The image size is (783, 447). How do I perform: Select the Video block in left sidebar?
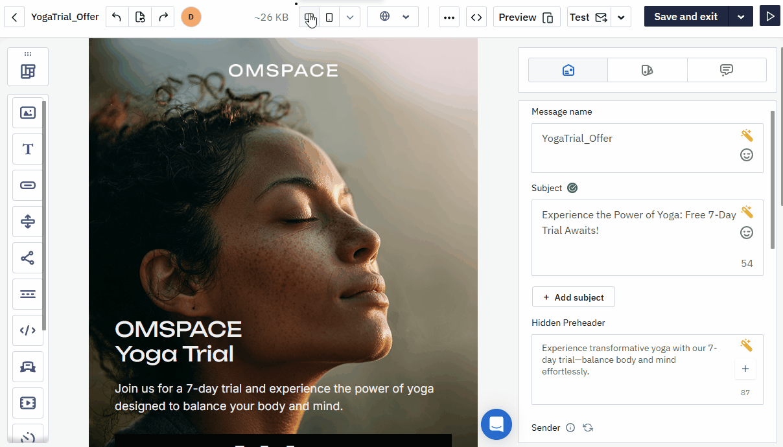tap(28, 403)
